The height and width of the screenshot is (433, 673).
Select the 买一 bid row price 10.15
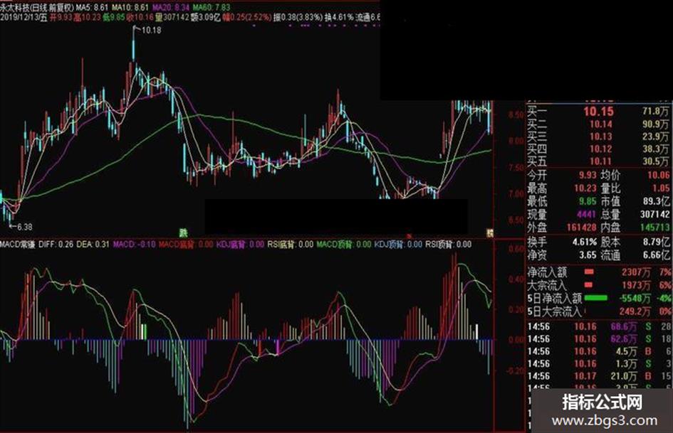(598, 112)
